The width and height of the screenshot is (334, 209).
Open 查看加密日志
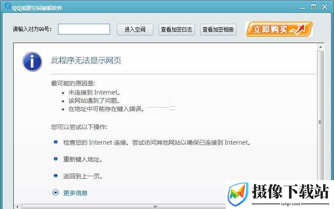177,29
